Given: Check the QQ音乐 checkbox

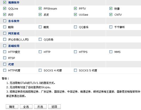Looking at the screenshot, I should (x=75, y=27).
